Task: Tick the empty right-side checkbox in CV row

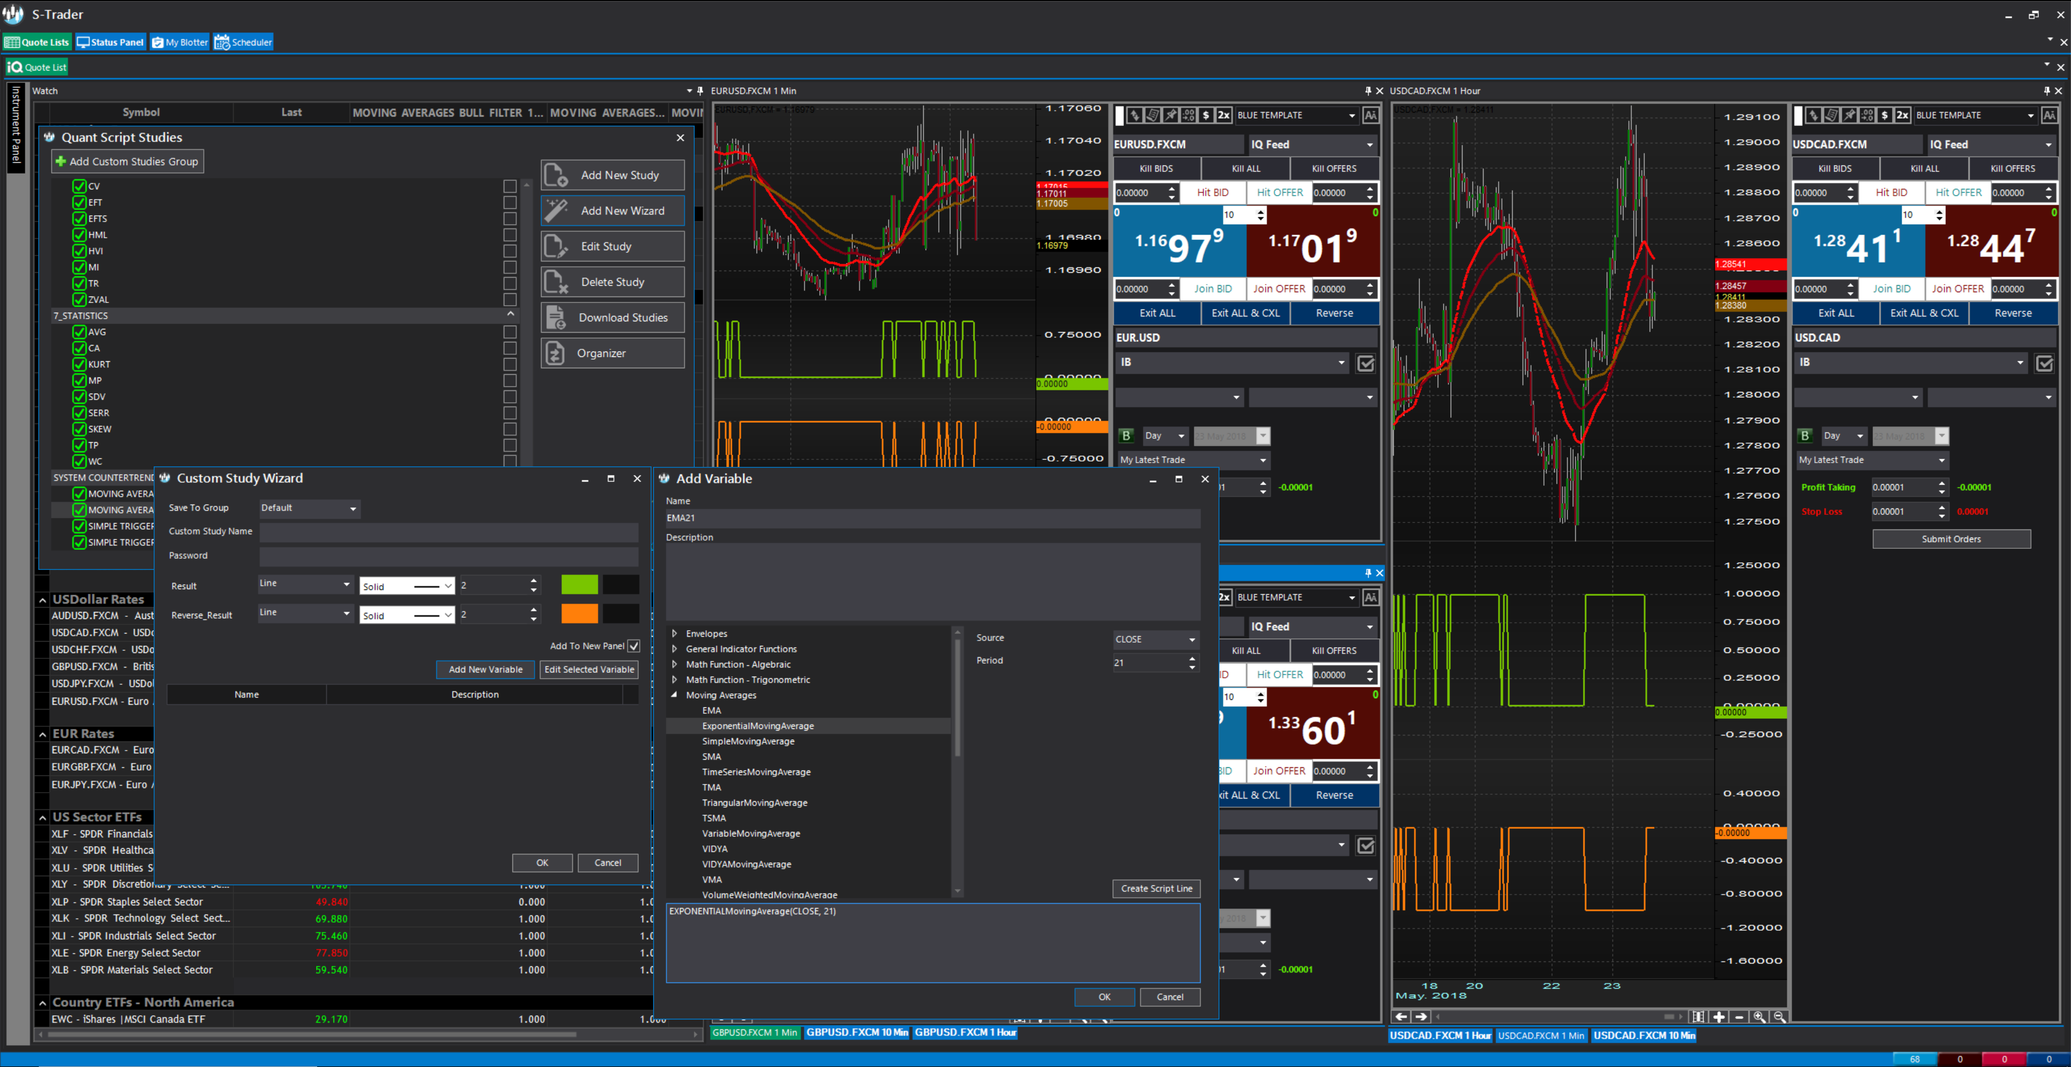Action: pyautogui.click(x=510, y=187)
